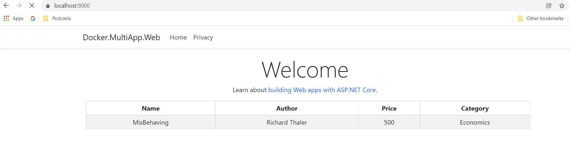Open the Apps grid shortcut
The height and width of the screenshot is (145, 571).
(13, 18)
